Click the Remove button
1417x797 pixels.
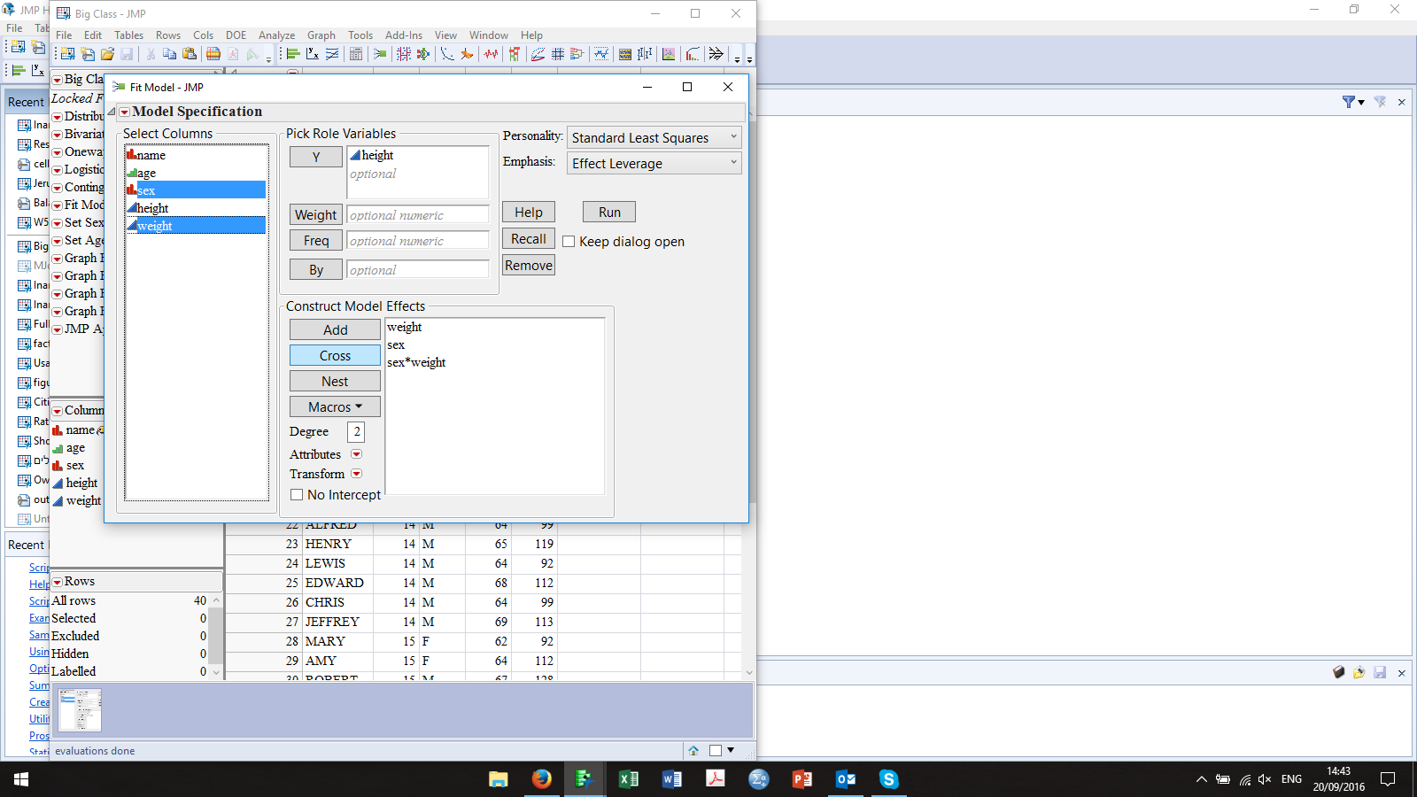[x=528, y=265]
